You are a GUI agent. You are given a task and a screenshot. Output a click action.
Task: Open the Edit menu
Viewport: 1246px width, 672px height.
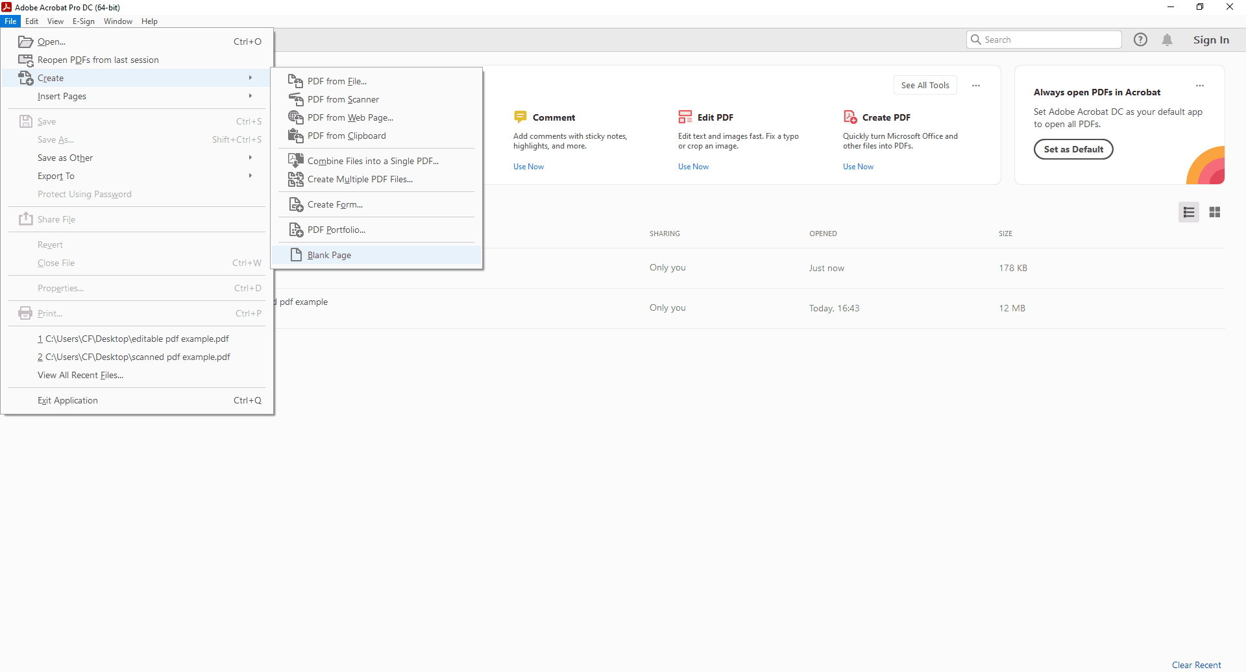32,21
